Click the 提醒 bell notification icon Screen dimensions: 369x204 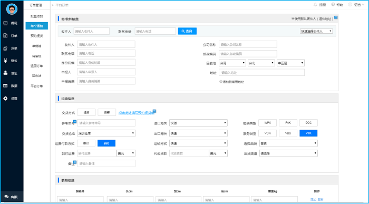click(x=315, y=5)
